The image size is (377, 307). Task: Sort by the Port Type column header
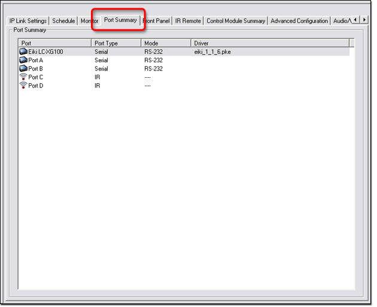tap(116, 43)
